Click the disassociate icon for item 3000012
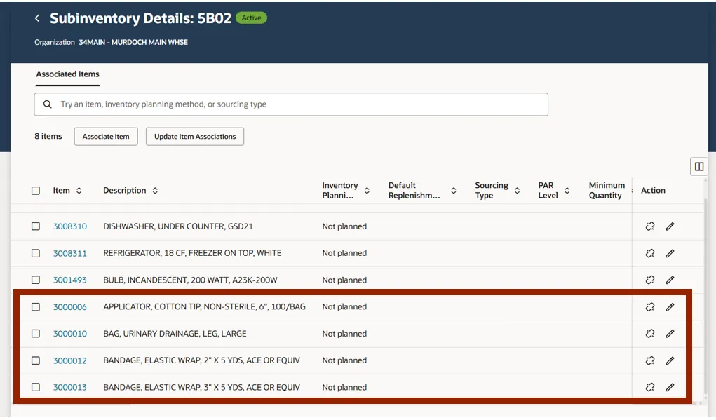716x420 pixels. [x=650, y=360]
